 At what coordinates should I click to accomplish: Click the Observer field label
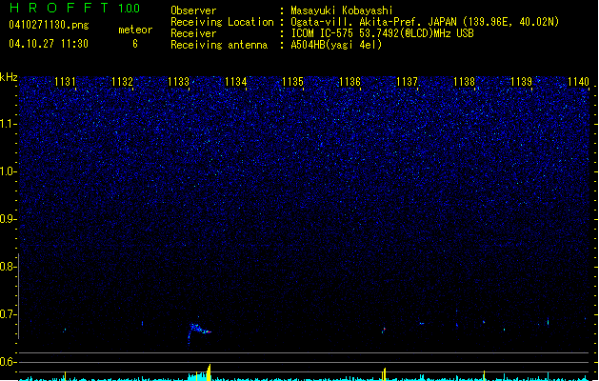click(x=193, y=10)
